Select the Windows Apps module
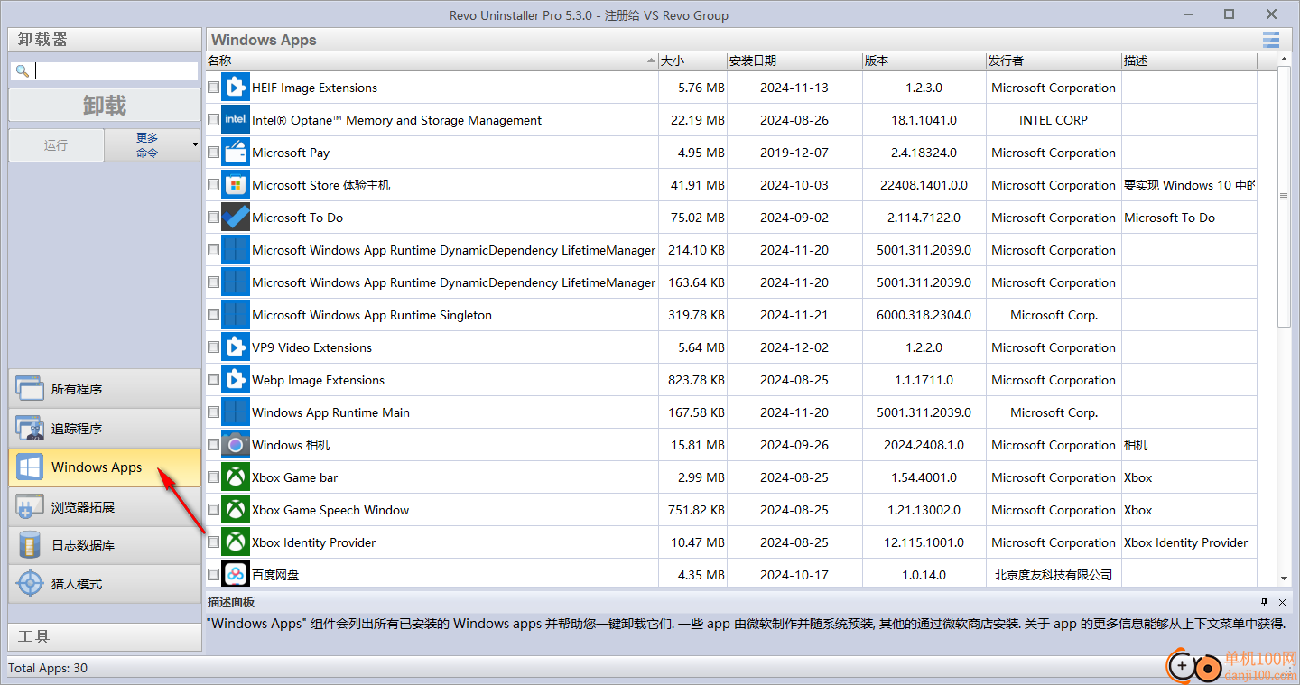 (x=105, y=467)
